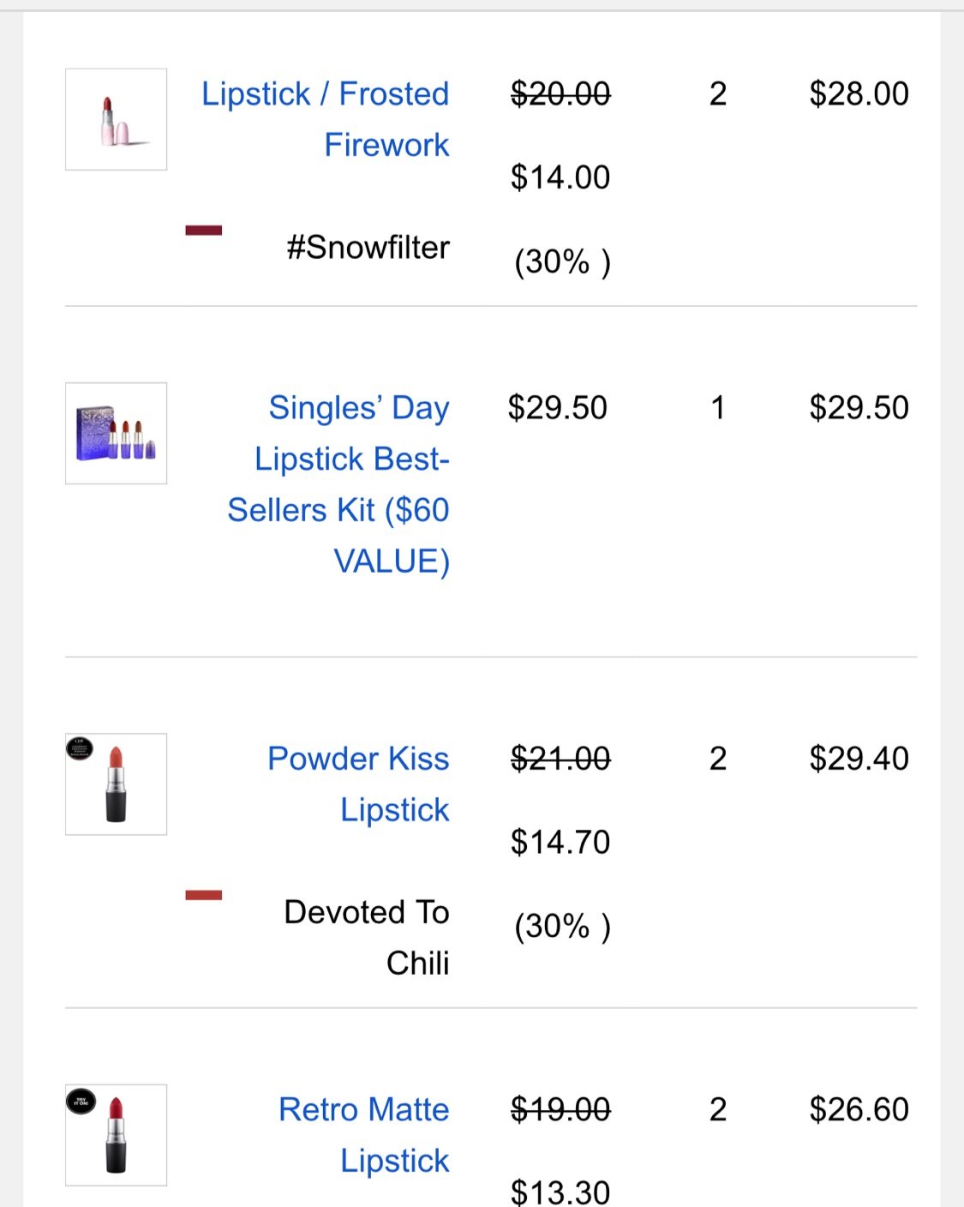Open the Powder Kiss Lipstick product image
Screen dimensions: 964x1207
tap(116, 784)
